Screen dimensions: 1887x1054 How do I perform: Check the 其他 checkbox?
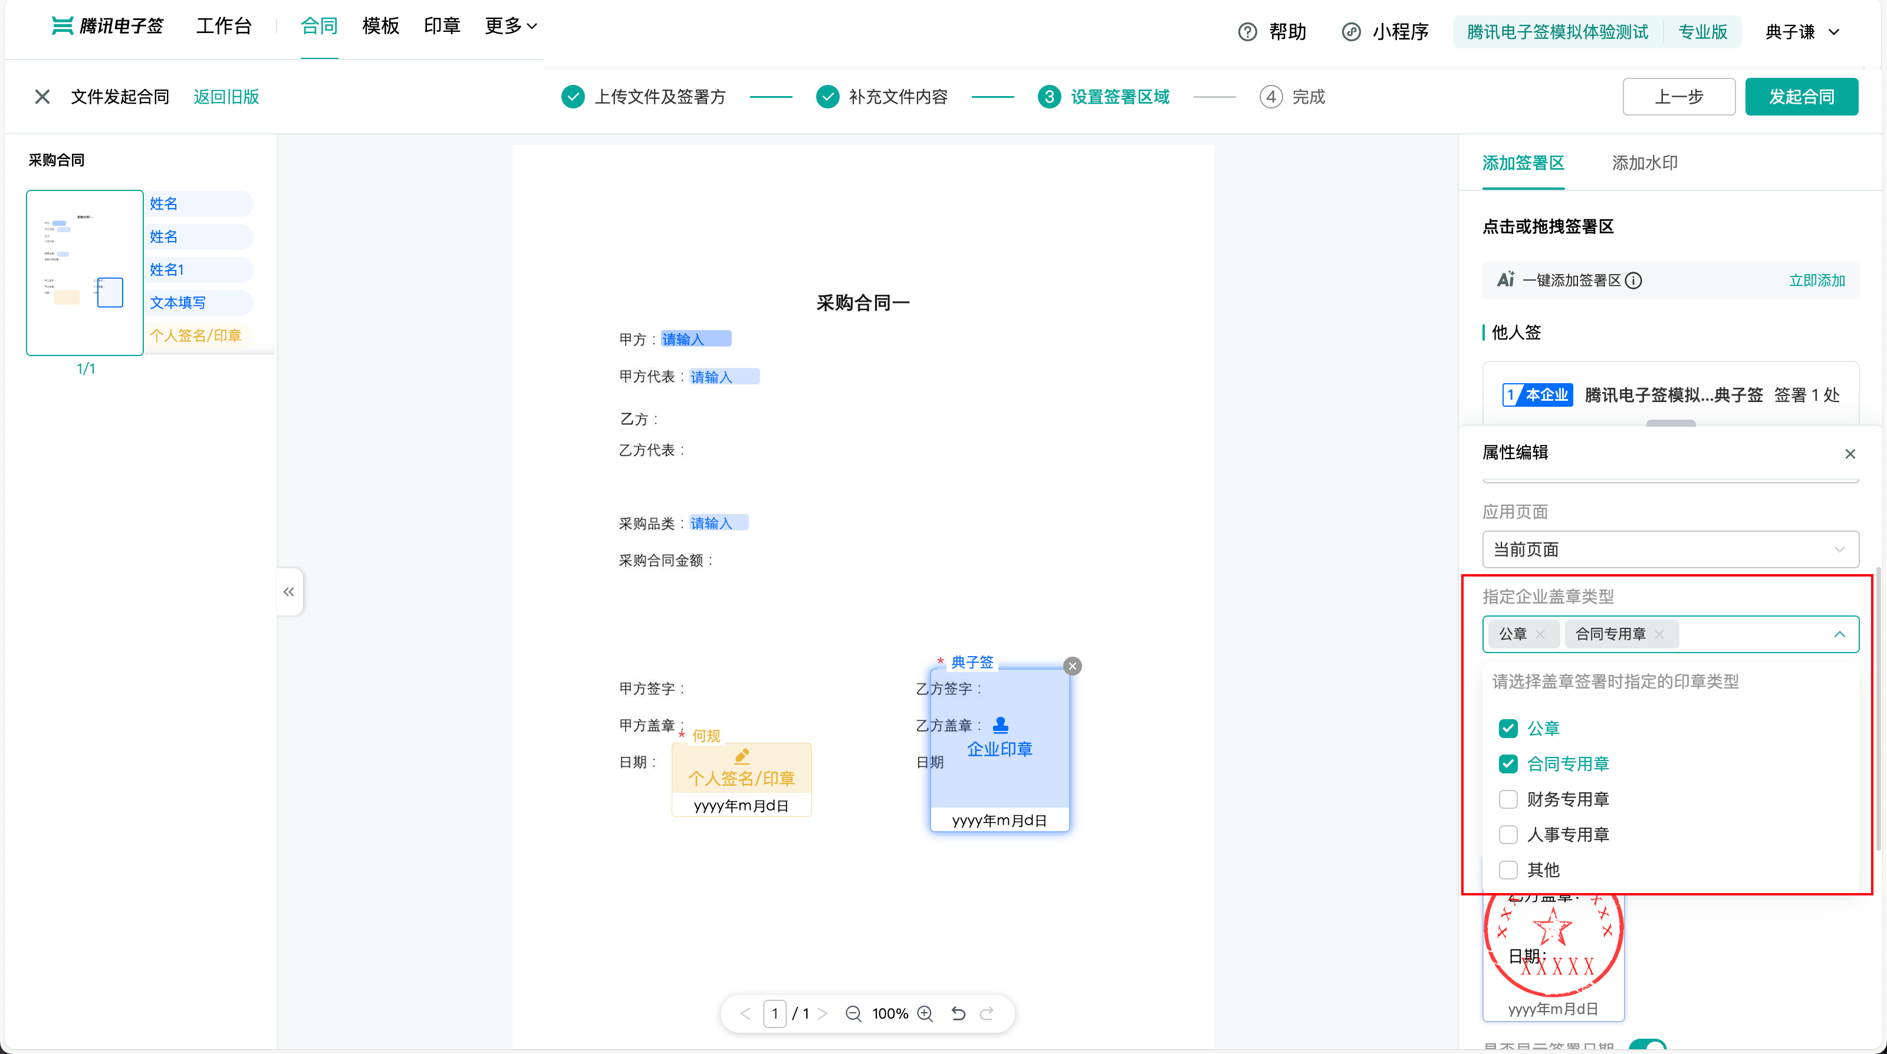[1508, 870]
